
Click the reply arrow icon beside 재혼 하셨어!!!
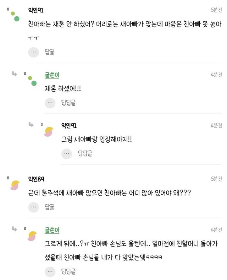(x=14, y=74)
